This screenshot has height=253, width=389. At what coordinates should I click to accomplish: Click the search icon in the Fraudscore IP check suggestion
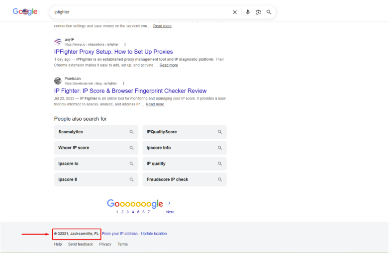(x=220, y=179)
